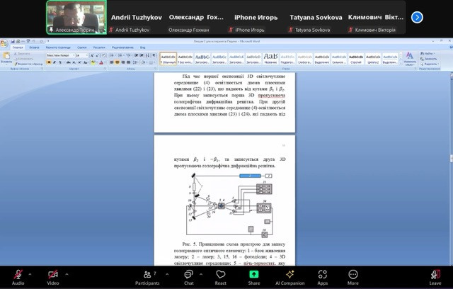This screenshot has height=289, width=453.
Task: Toggle bold formatting in Word ribbon
Action: [49, 62]
